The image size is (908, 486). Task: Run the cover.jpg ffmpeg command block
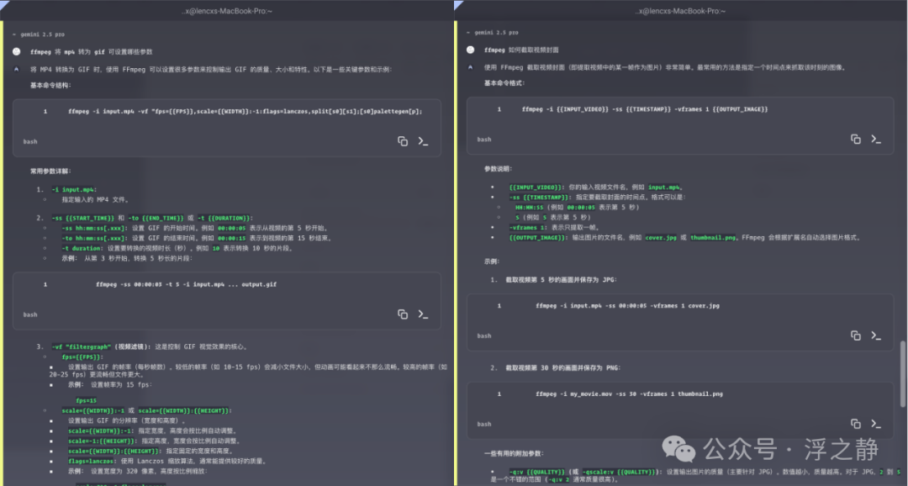tap(876, 335)
